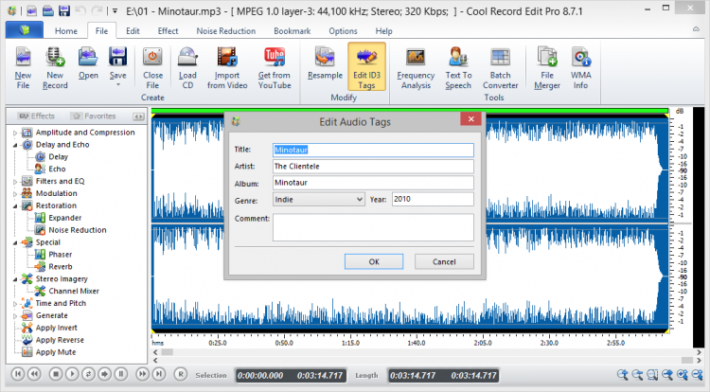This screenshot has width=710, height=392.
Task: Open the quick access toolbar customize arrow
Action: click(115, 10)
